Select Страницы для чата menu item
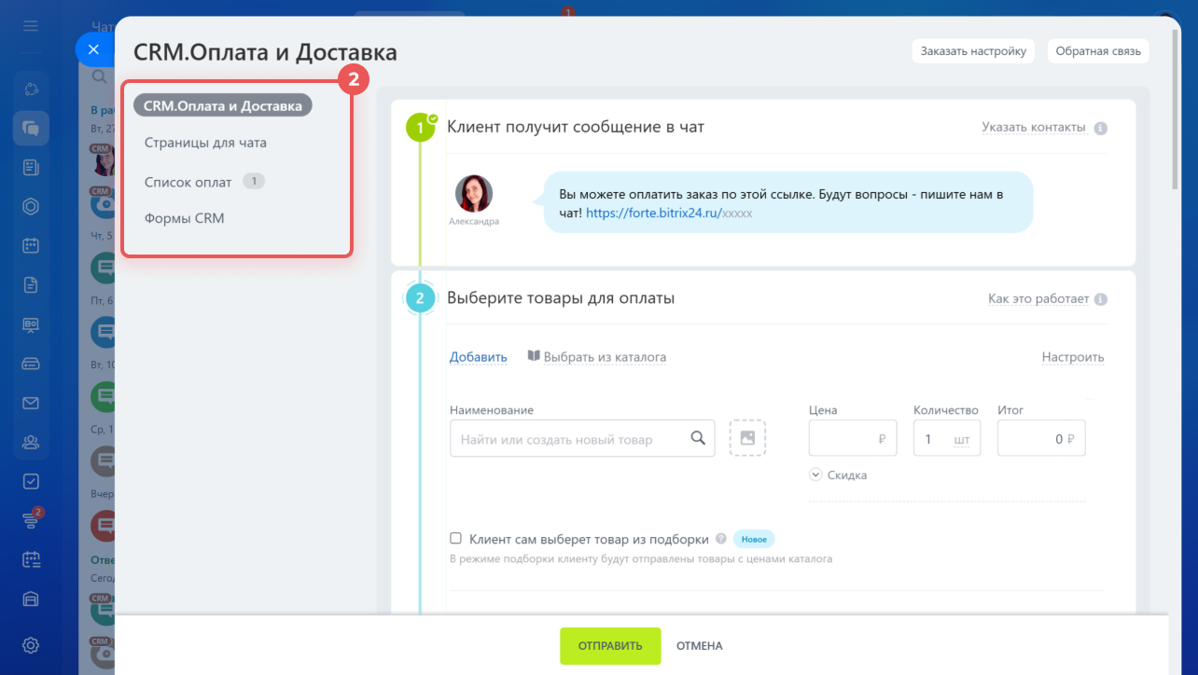 205,143
